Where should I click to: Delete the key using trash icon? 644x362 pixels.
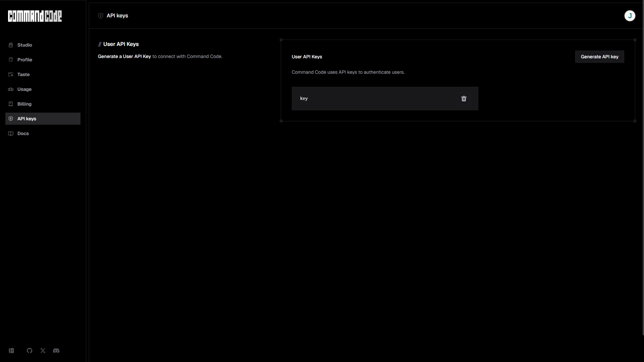[x=464, y=99]
